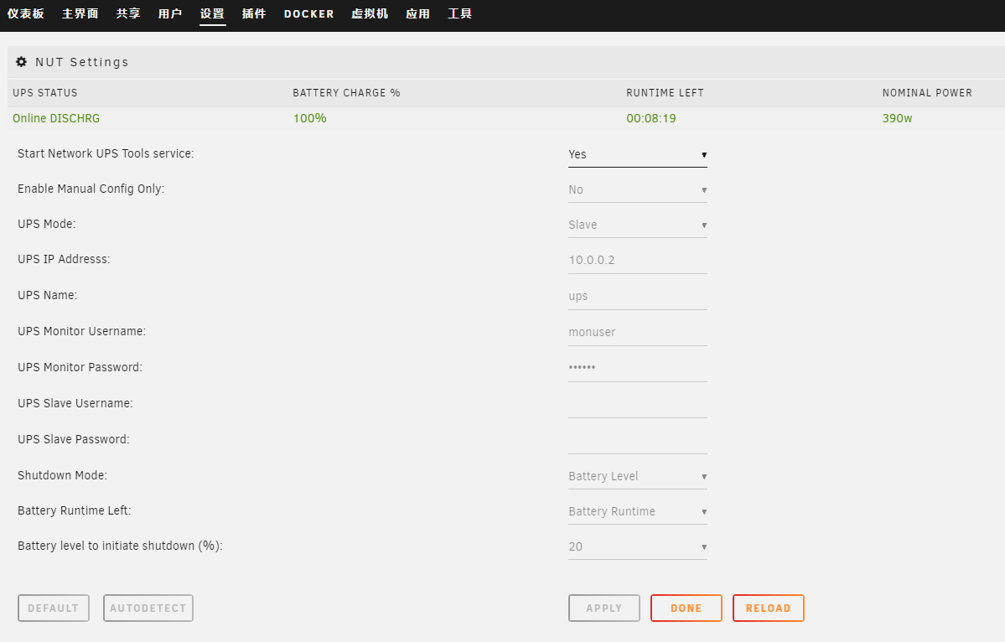This screenshot has width=1005, height=642.
Task: Expand the Shutdown Mode dropdown
Action: pyautogui.click(x=637, y=476)
